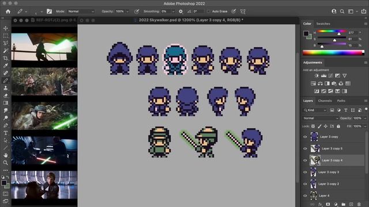Select the Line tool
The image size is (369, 207).
tap(6, 148)
